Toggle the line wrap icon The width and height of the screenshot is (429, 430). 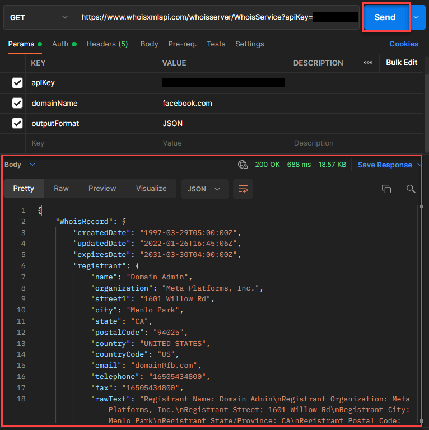[243, 189]
